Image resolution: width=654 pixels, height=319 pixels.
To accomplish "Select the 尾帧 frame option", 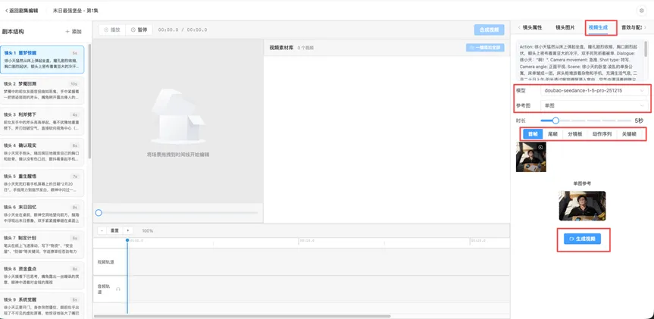I will [x=552, y=134].
